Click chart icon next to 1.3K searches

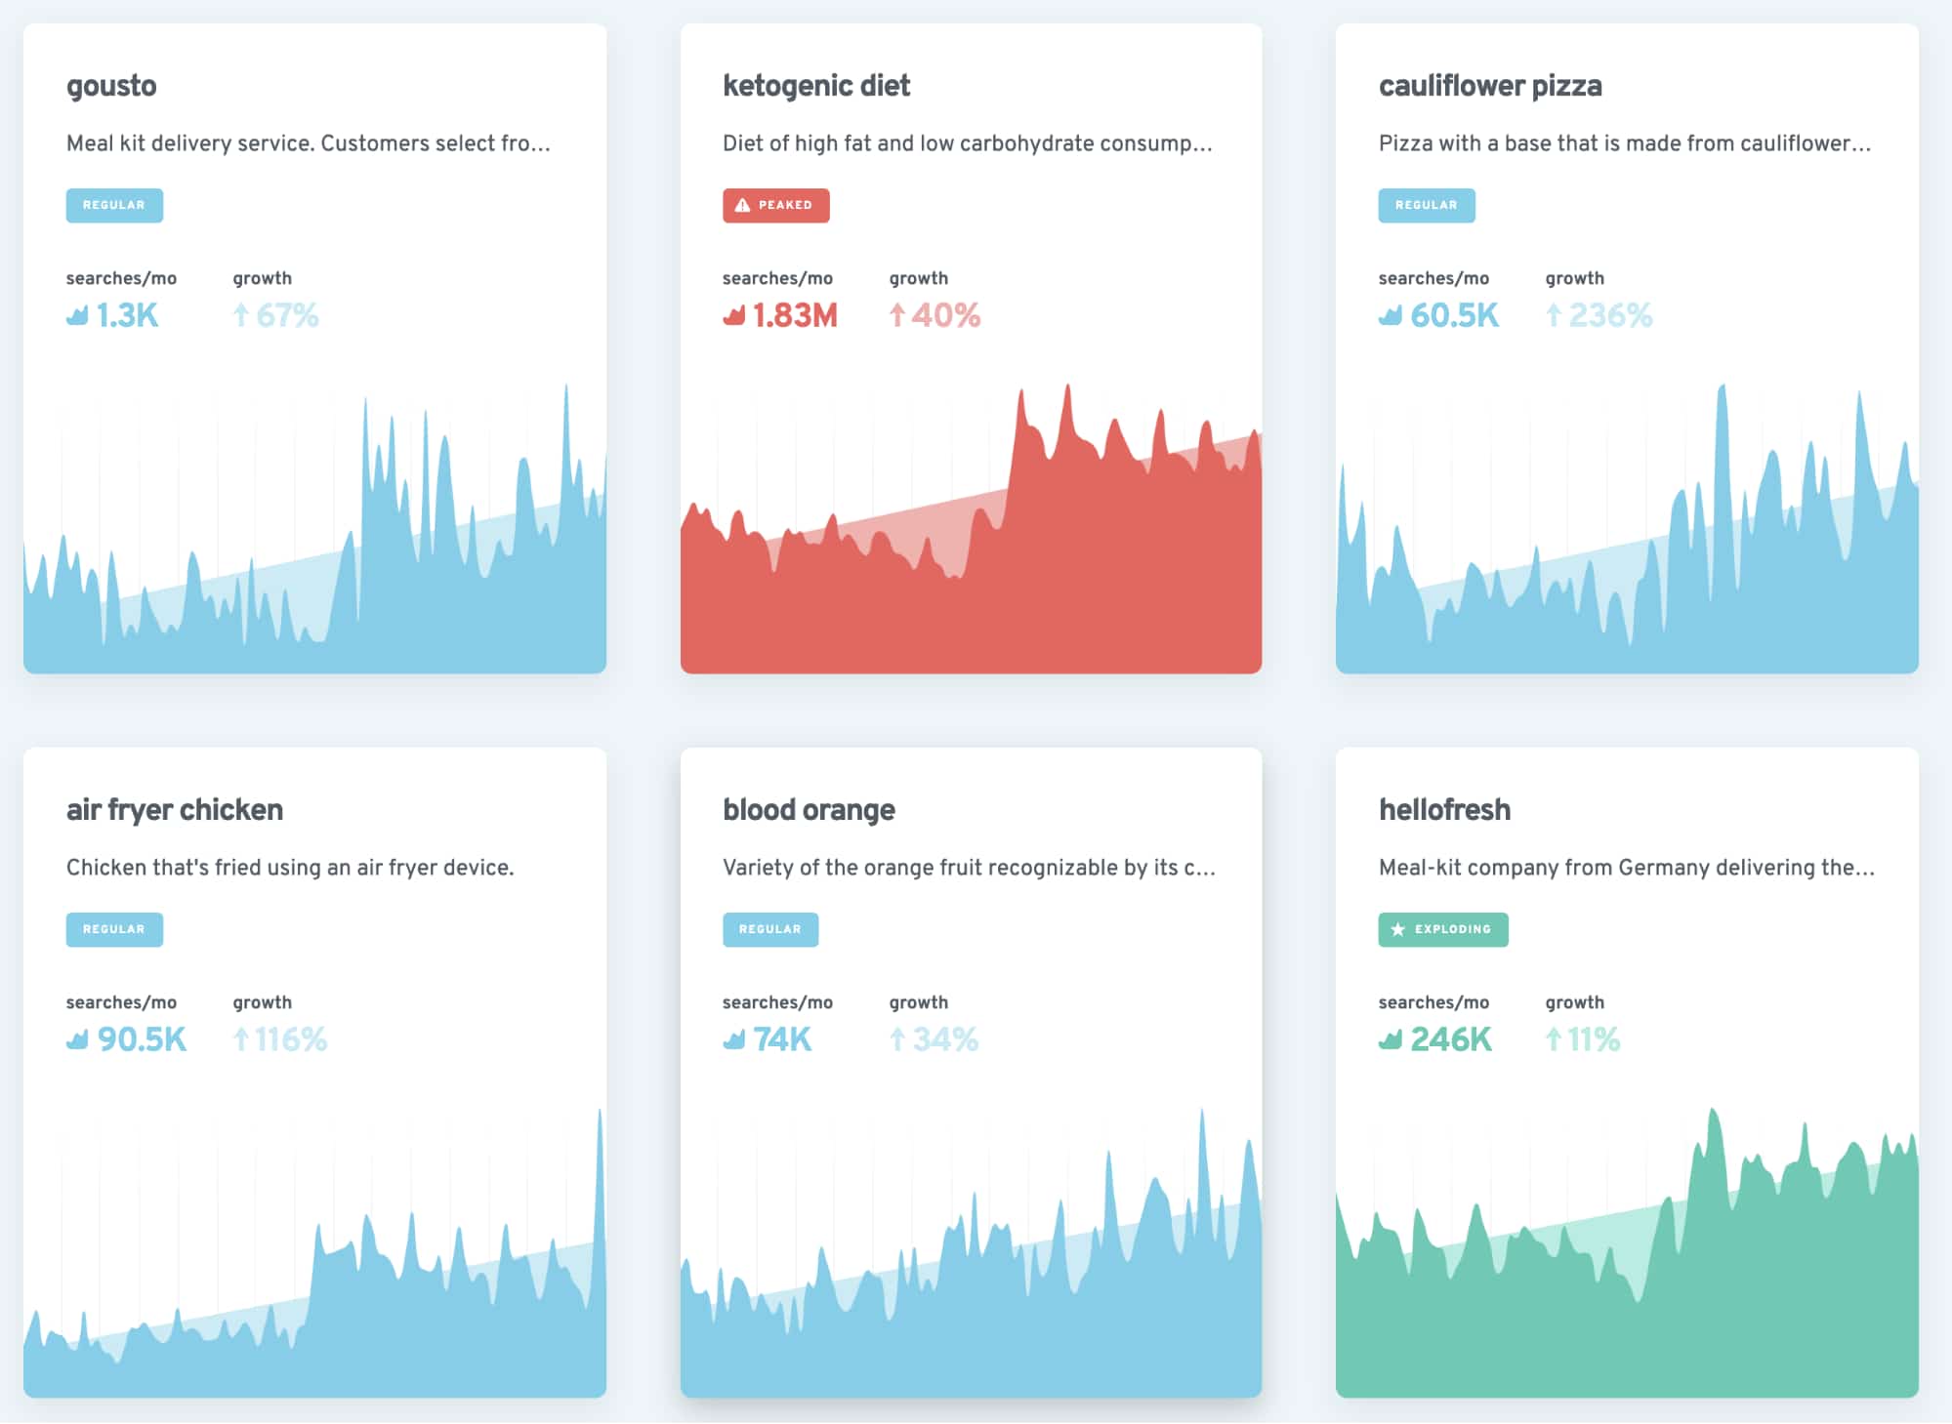[x=77, y=315]
